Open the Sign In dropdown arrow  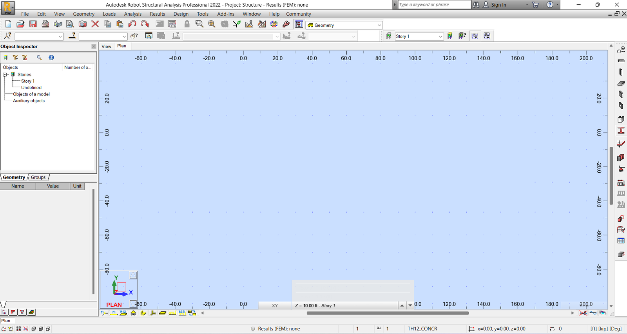(x=527, y=5)
